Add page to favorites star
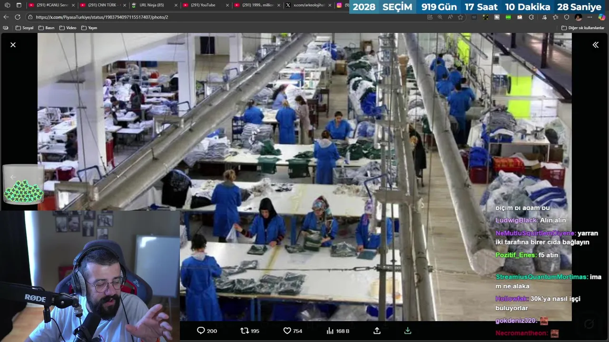The image size is (609, 342). 461,17
